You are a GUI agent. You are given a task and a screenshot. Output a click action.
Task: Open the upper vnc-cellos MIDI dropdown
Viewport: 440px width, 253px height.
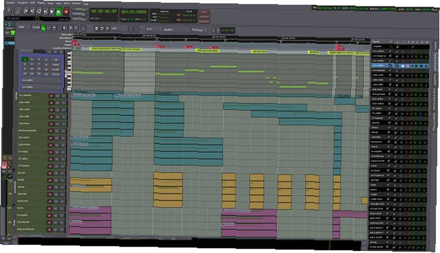click(x=41, y=80)
